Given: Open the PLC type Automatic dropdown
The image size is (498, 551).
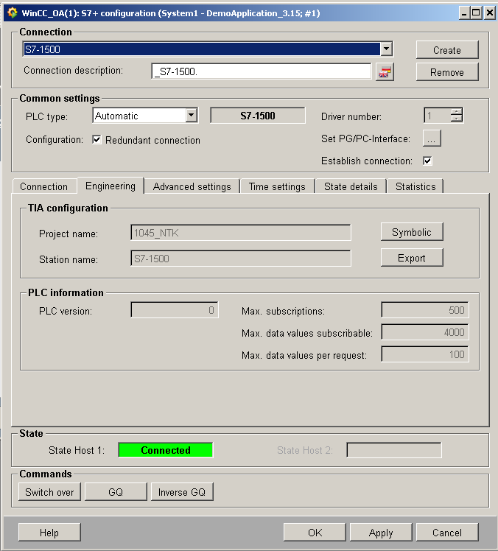Looking at the screenshot, I should [x=191, y=116].
